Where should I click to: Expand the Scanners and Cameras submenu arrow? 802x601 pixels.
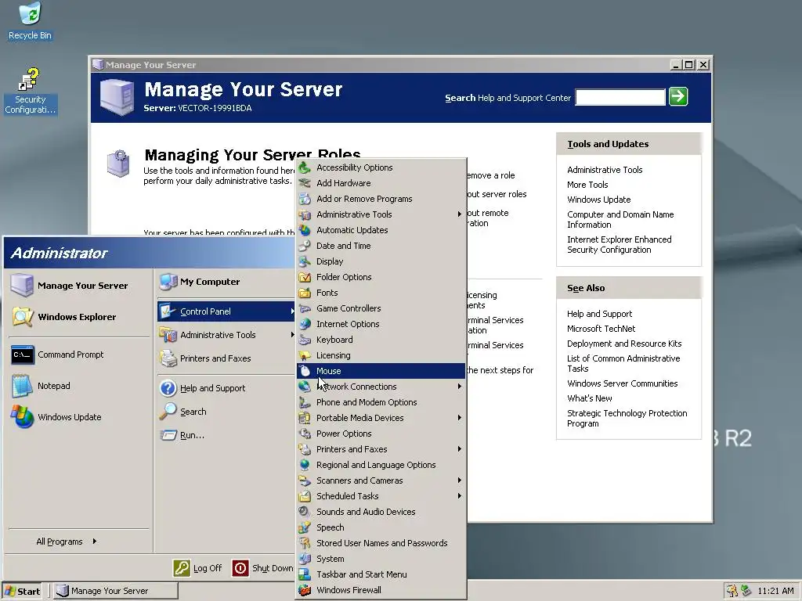coord(459,480)
